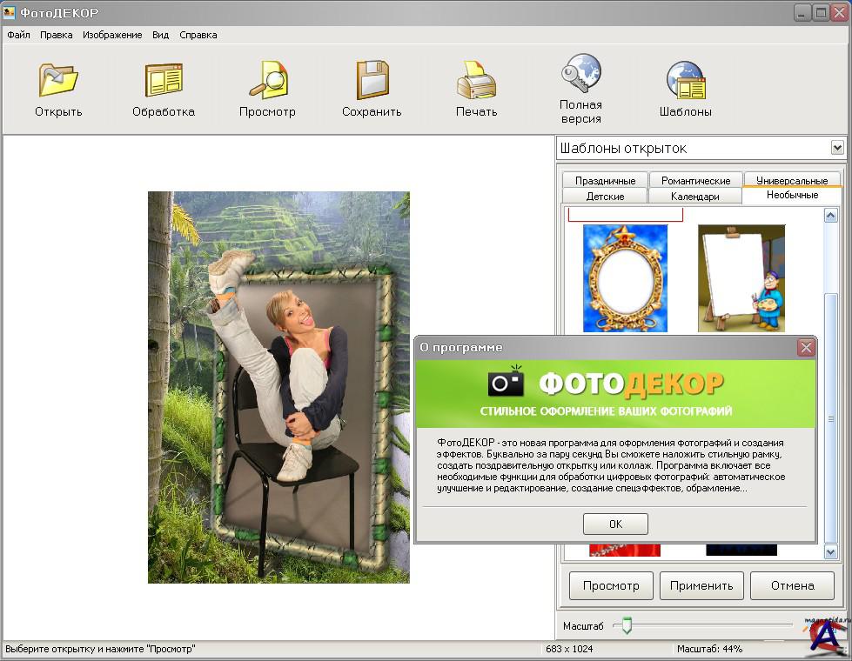Image resolution: width=852 pixels, height=661 pixels.
Task: Click the red partial template thumbnail
Action: 625,550
